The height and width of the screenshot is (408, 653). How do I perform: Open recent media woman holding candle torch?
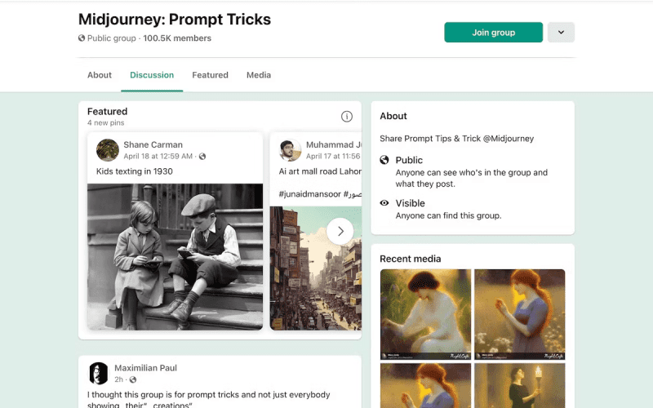pyautogui.click(x=520, y=385)
